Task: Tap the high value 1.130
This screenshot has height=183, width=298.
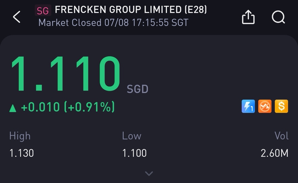Action: click(x=22, y=153)
